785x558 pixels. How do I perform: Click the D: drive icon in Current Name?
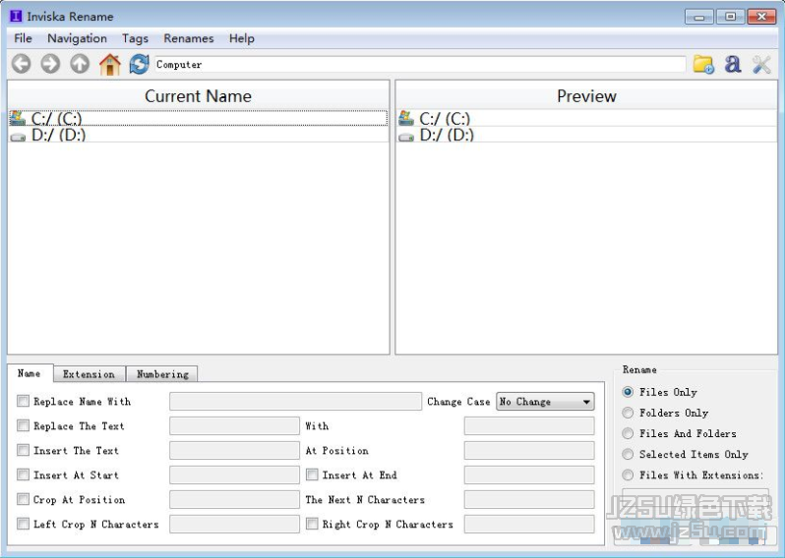[18, 136]
